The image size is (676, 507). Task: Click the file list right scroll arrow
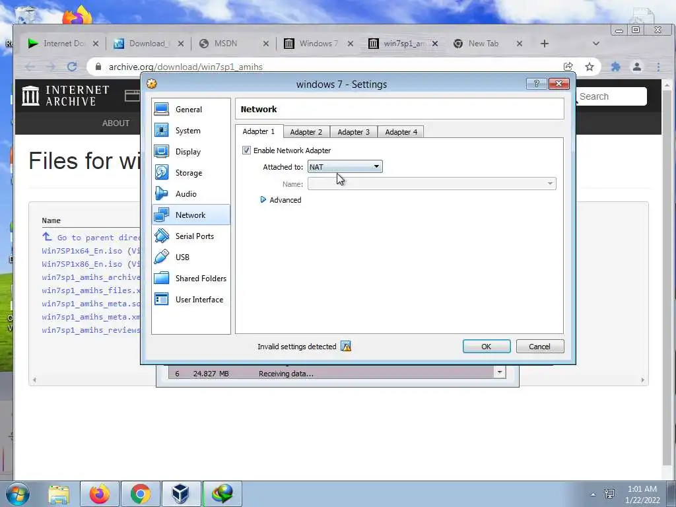pos(642,380)
